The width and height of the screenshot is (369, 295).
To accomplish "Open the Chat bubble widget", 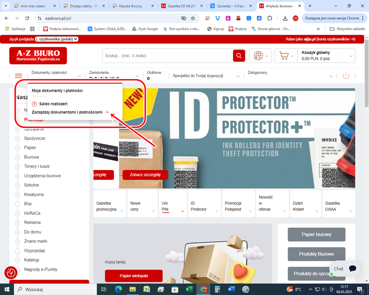I will click(345, 269).
